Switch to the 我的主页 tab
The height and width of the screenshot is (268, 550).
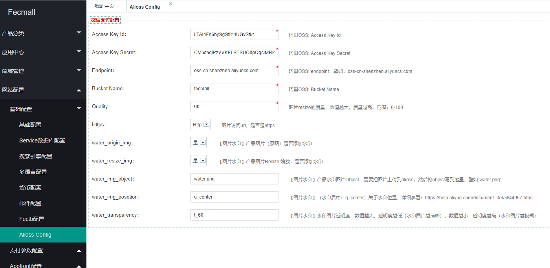coord(104,7)
